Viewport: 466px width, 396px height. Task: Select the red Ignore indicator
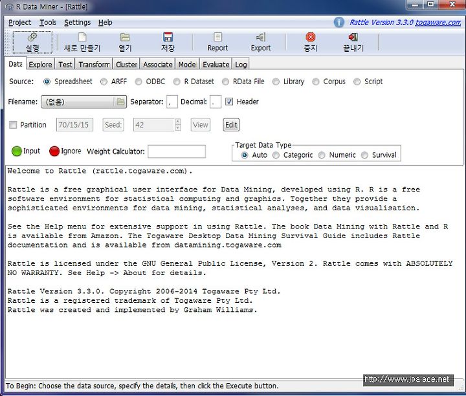[x=54, y=151]
